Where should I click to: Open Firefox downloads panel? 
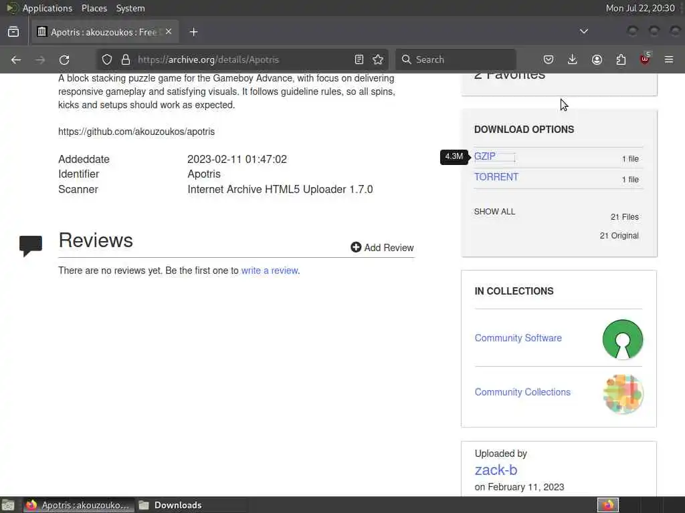pos(573,59)
